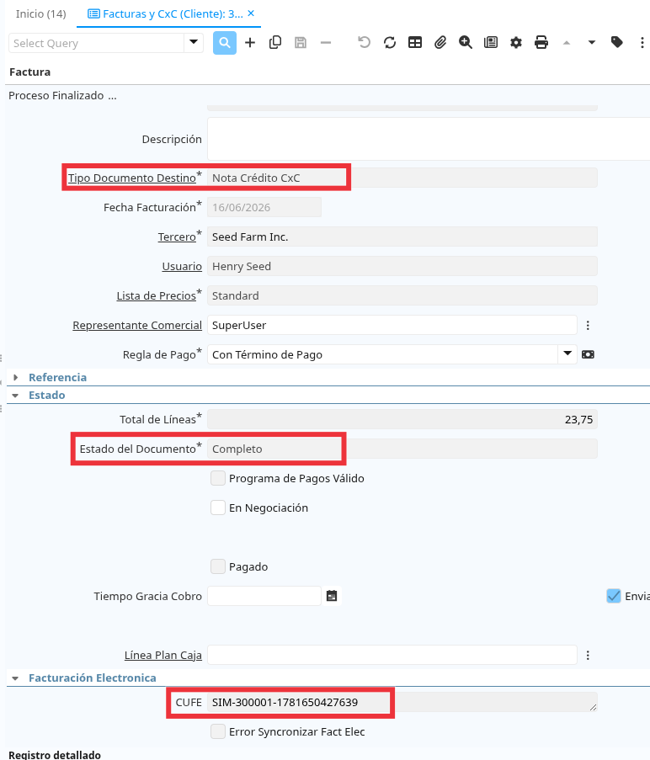Click the Línea Plan Caja label link
This screenshot has height=760, width=650.
coord(162,656)
